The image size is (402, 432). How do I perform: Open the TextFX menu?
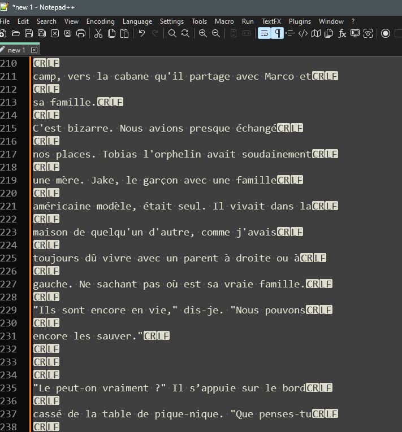tap(271, 21)
